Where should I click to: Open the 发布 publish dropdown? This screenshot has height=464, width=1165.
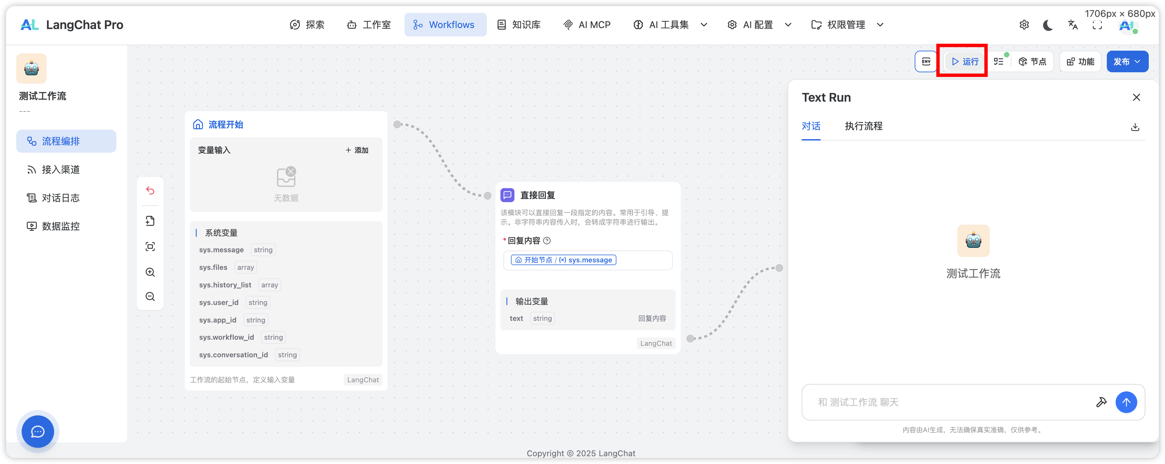[1127, 61]
